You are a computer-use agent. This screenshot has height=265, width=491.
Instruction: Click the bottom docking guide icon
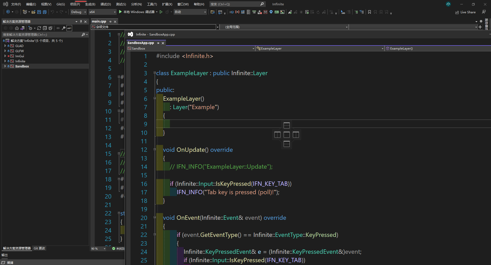287,144
